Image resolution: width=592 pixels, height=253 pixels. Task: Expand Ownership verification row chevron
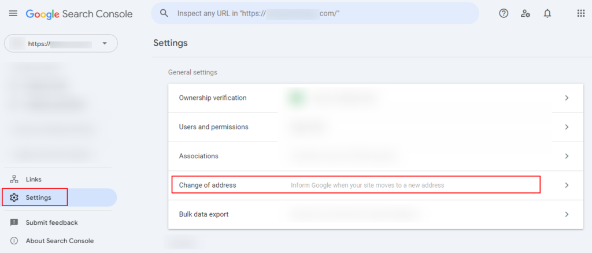[x=567, y=98]
